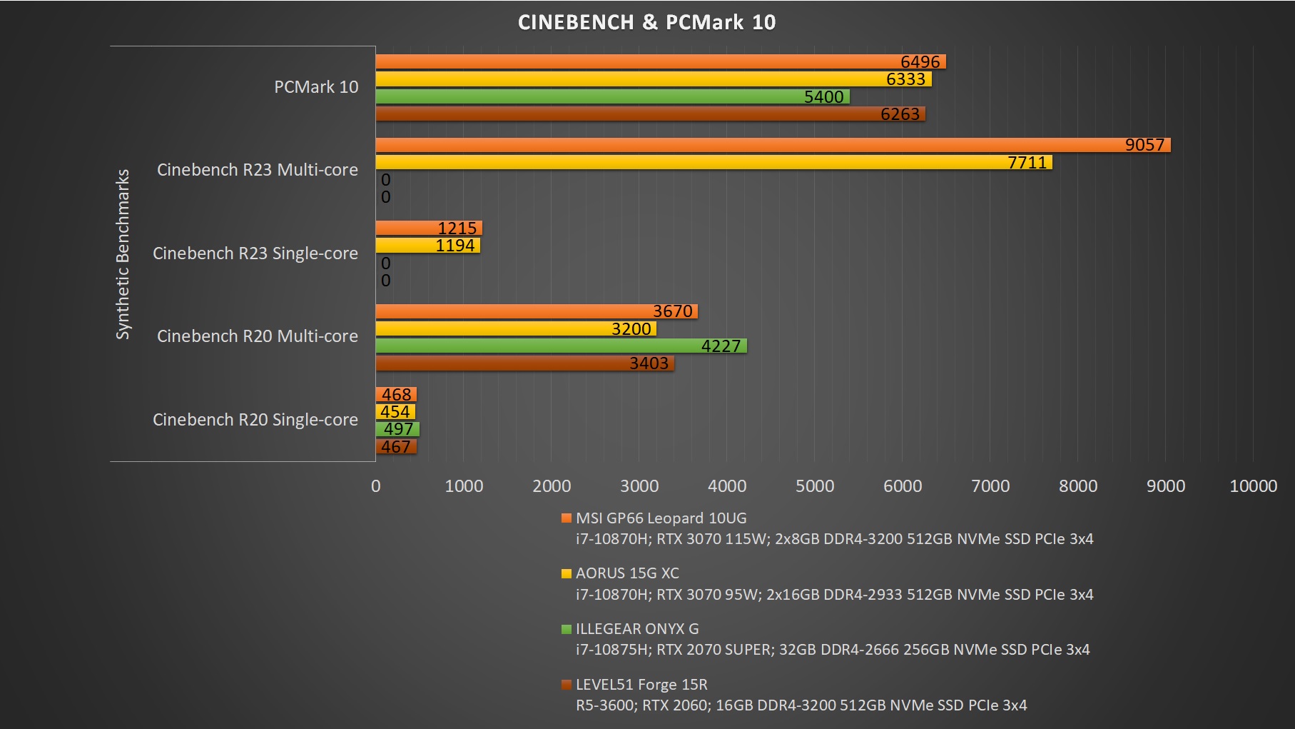
Task: Click the LEVEL51 Forge 15R legend label
Action: click(x=641, y=685)
